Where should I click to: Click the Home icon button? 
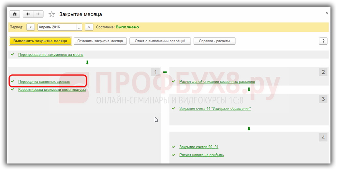pos(15,14)
